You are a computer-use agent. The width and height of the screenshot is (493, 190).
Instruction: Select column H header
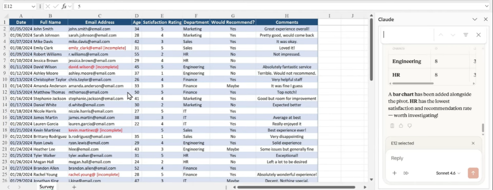[287, 16]
